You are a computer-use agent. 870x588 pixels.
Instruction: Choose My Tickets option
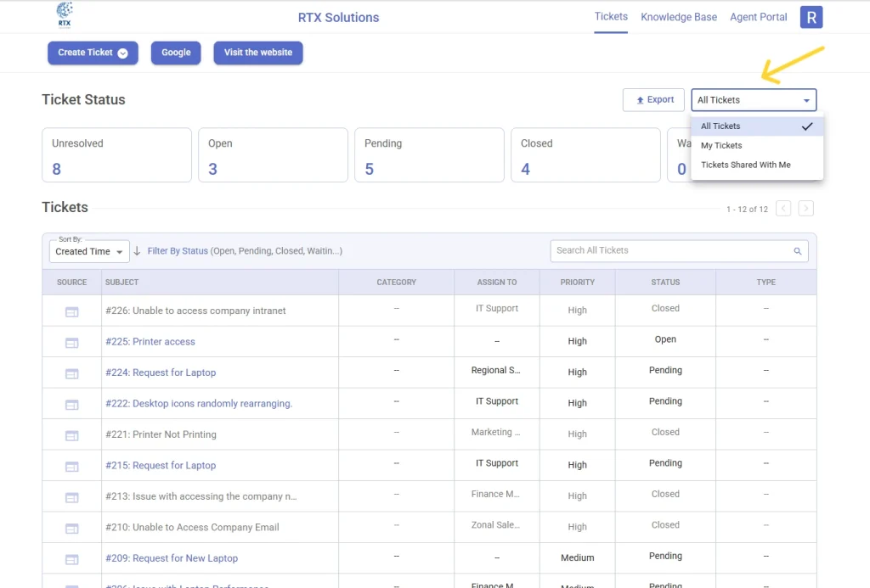[x=757, y=146]
